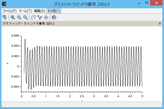The image size is (164, 109).
Task: Open the 編集(E) menu
Action: [39, 11]
